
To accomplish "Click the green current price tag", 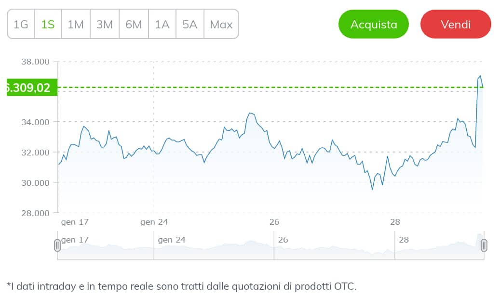I will [28, 88].
